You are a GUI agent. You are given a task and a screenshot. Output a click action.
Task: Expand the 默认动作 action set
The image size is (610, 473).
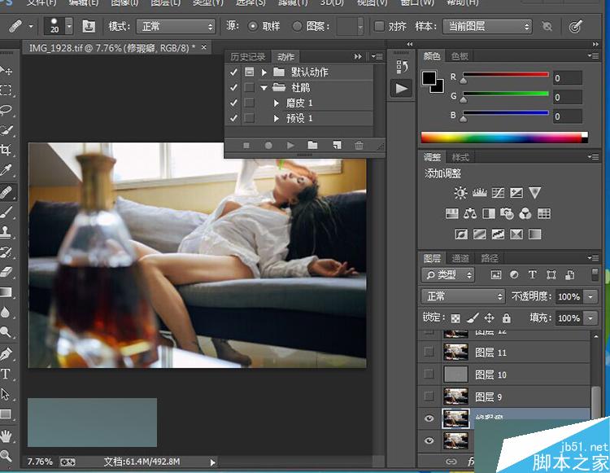(264, 72)
